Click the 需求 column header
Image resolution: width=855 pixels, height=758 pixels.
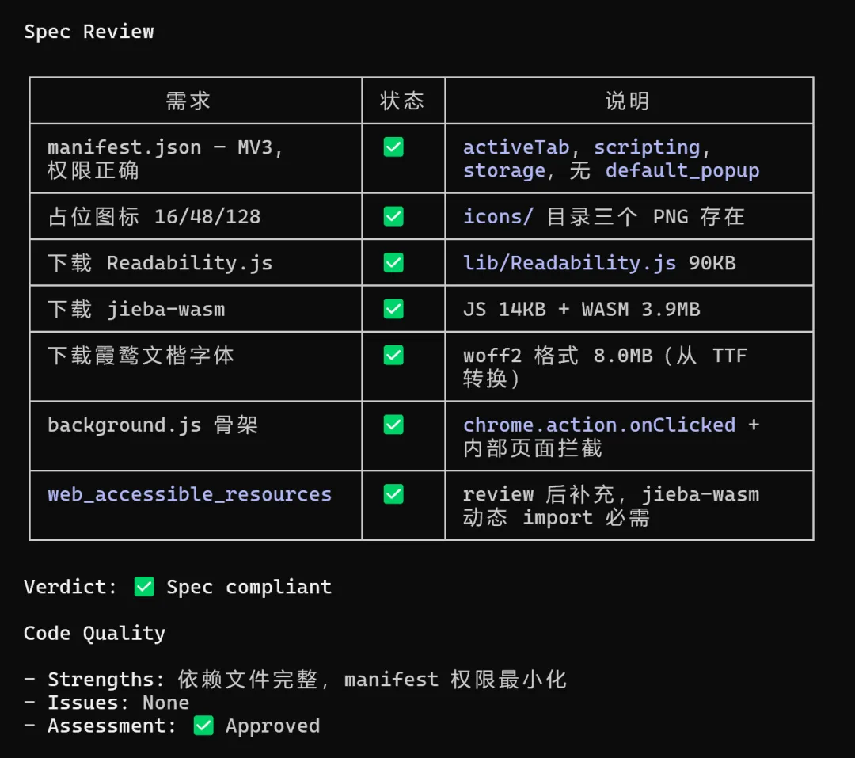[188, 101]
